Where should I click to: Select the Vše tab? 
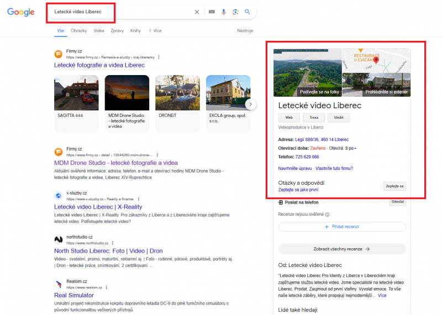pyautogui.click(x=61, y=31)
